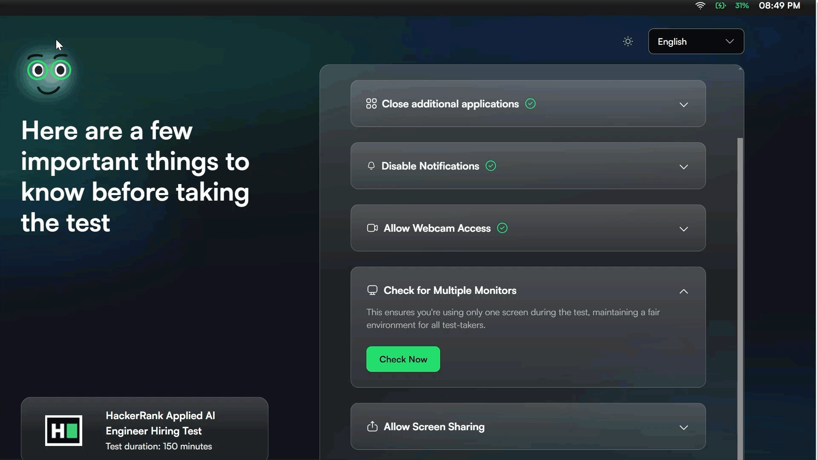
Task: Open the English language dropdown
Action: (x=695, y=41)
